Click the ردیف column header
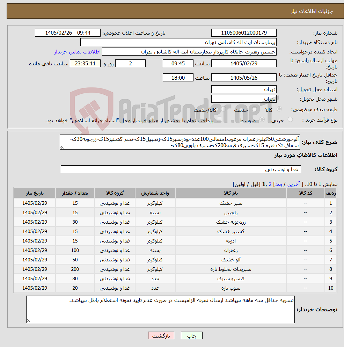The width and height of the screenshot is (344, 347). click(330, 193)
